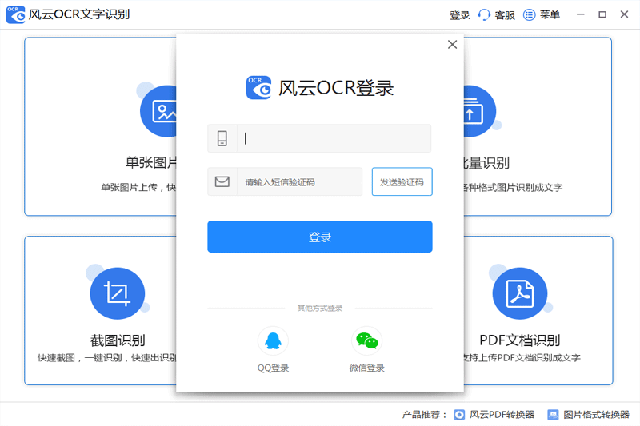Click the QQ登录 text label
This screenshot has height=426, width=640.
pyautogui.click(x=273, y=368)
